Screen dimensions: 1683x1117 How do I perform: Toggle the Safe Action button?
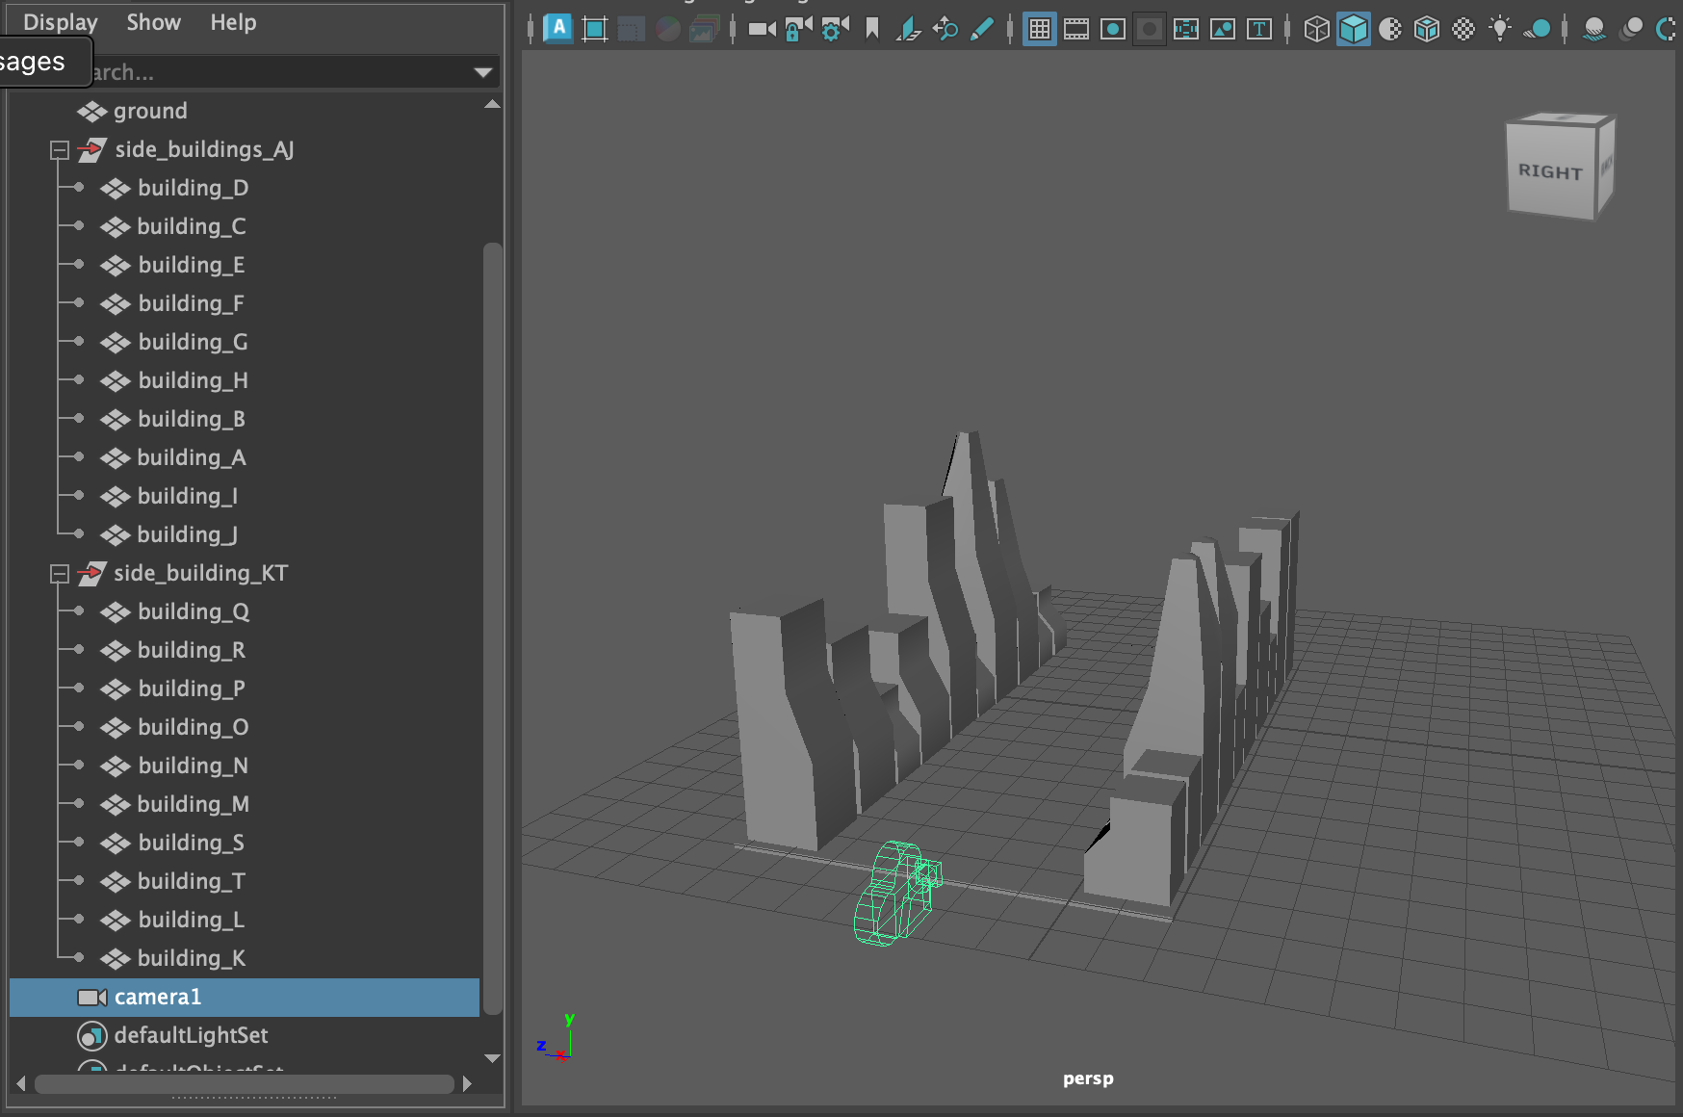tap(1223, 29)
